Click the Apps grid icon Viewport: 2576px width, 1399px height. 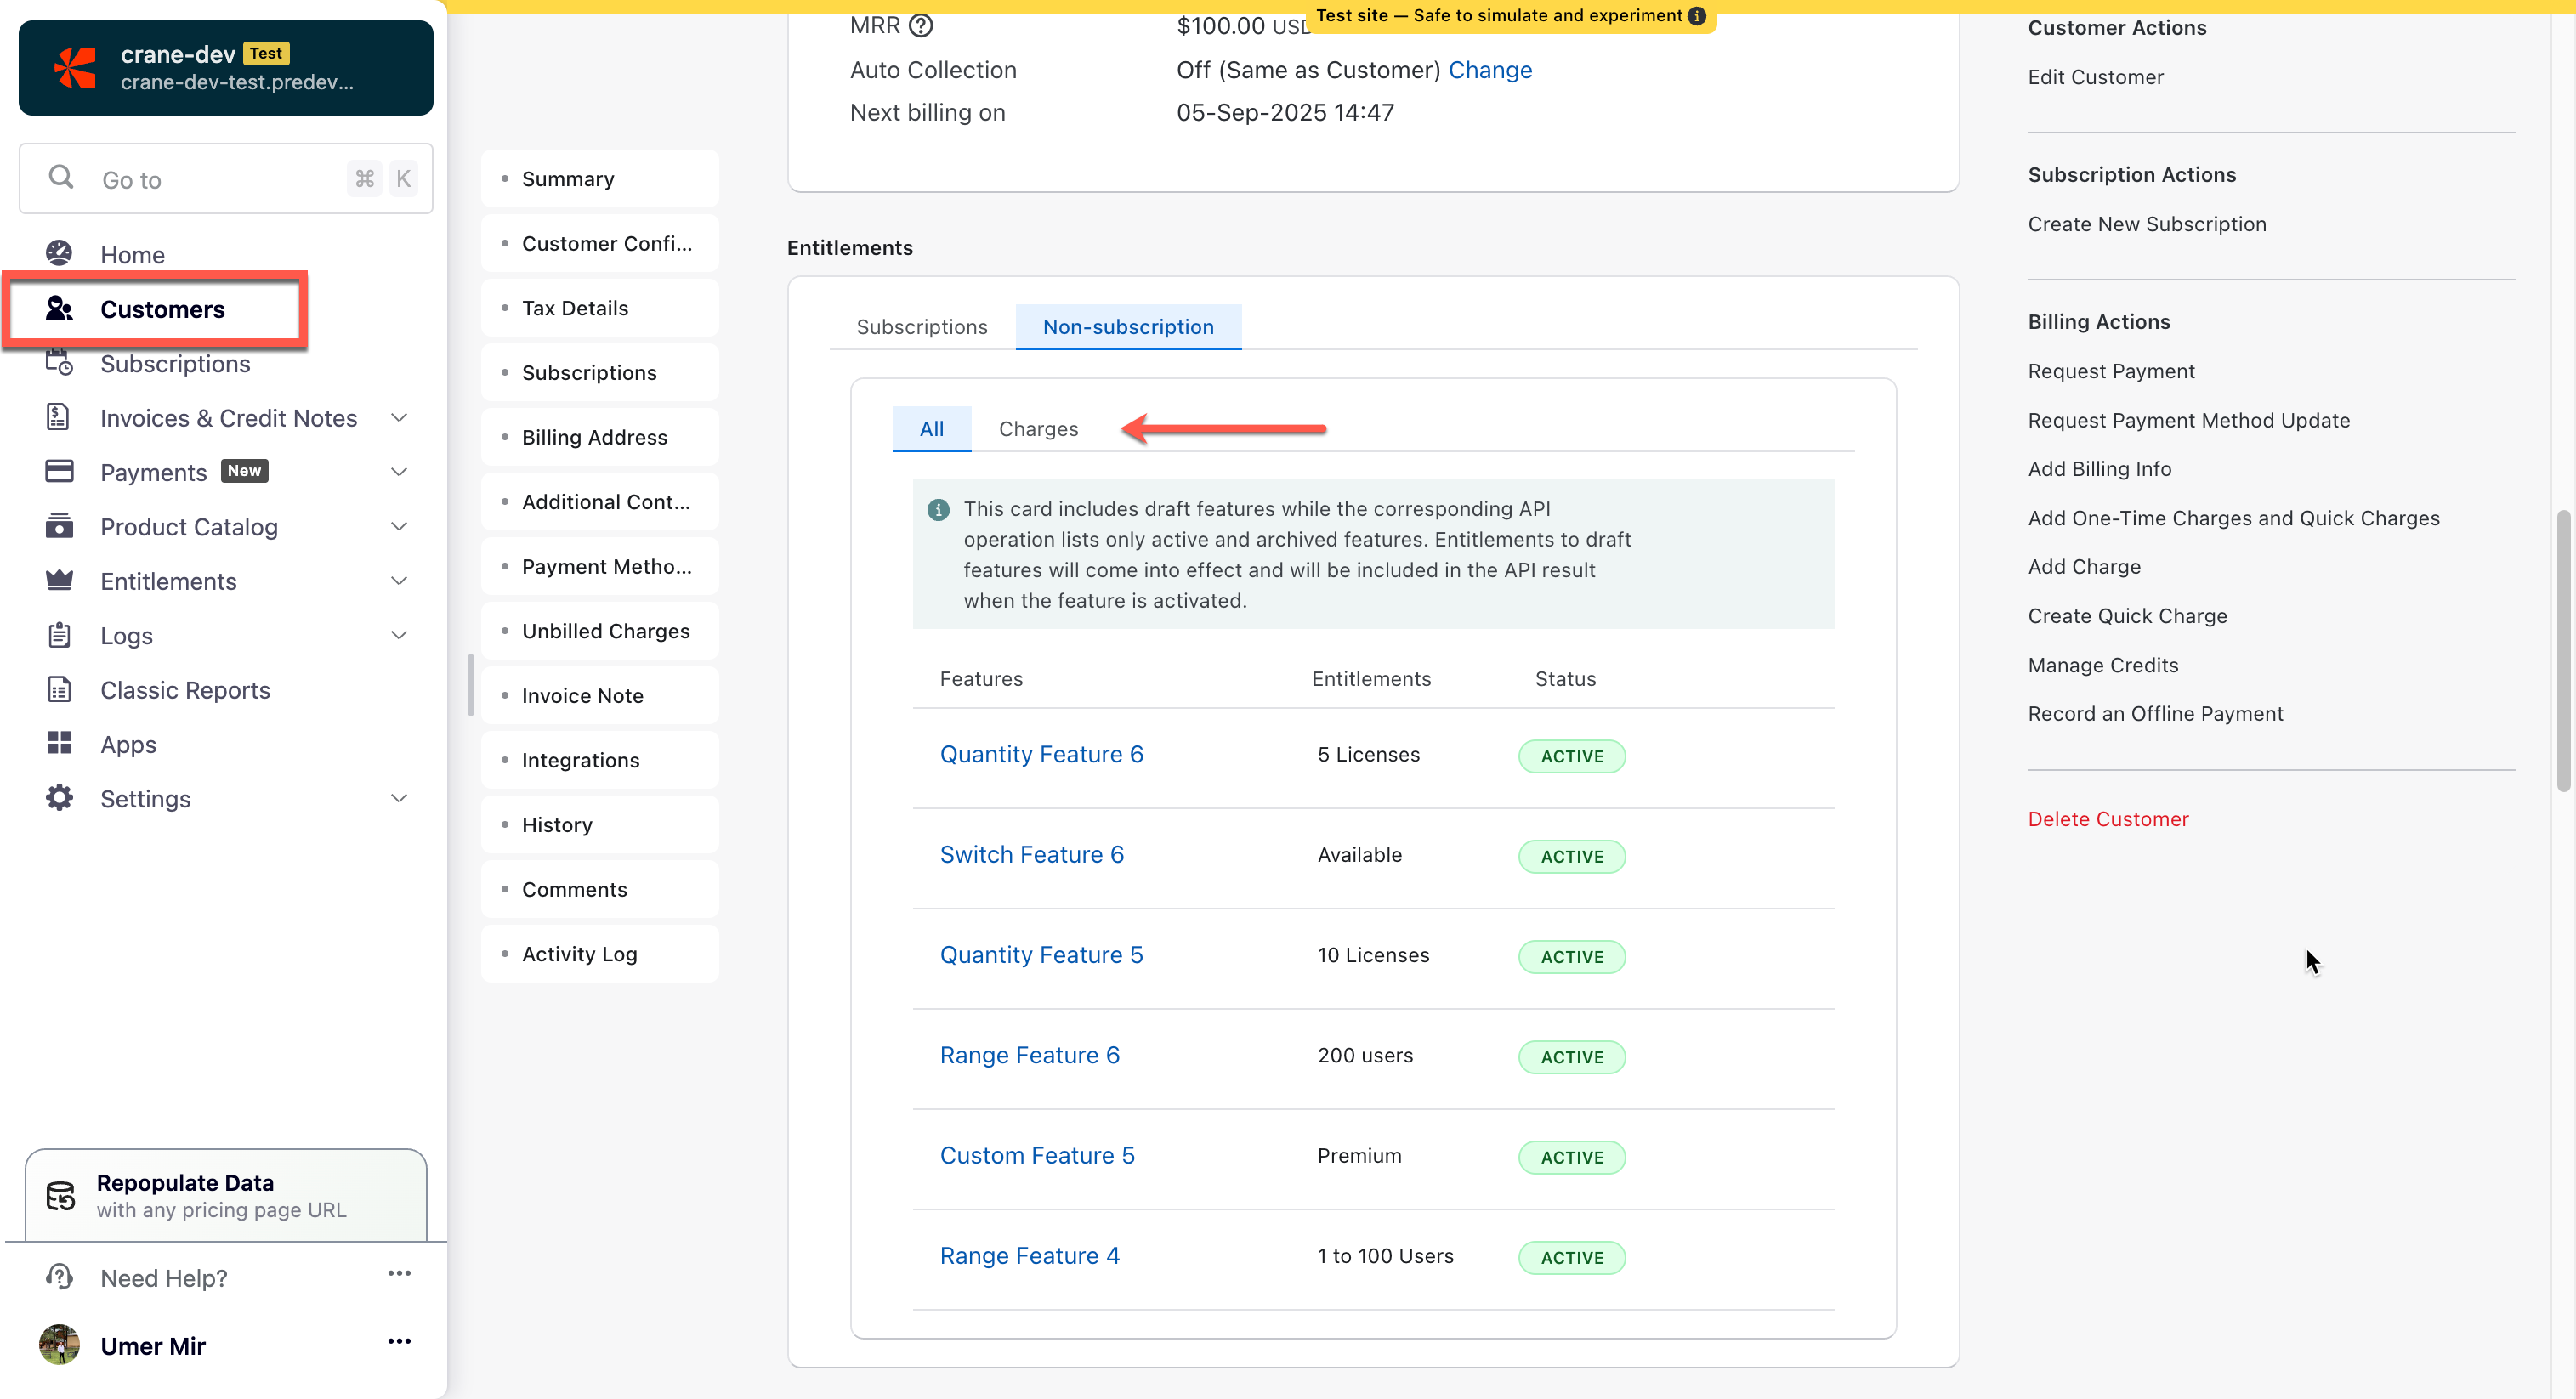tap(59, 743)
